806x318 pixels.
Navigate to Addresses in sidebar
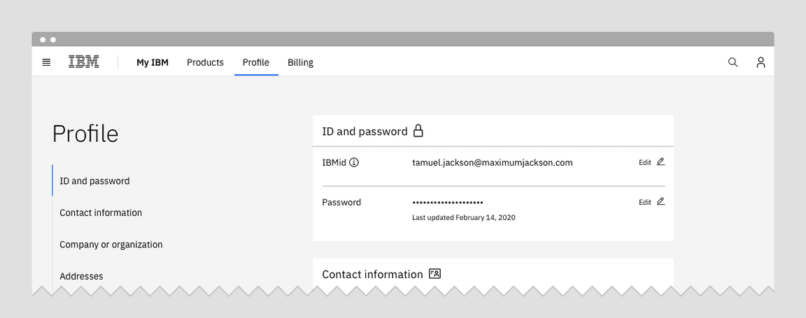(81, 277)
